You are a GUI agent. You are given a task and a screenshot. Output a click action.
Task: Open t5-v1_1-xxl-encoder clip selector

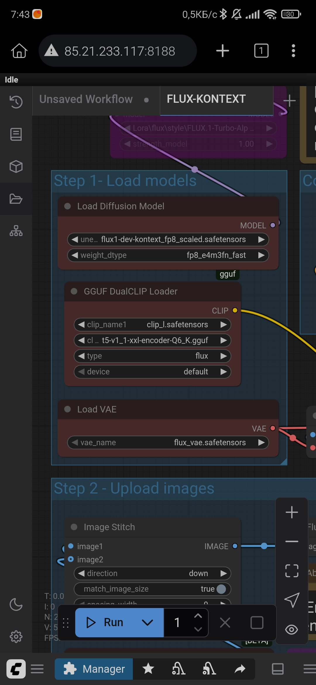pos(152,340)
